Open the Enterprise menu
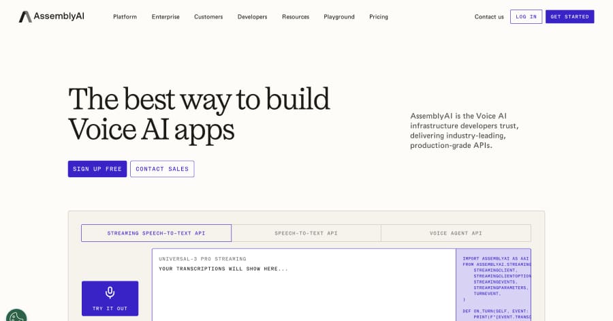This screenshot has height=321, width=613. 166,17
